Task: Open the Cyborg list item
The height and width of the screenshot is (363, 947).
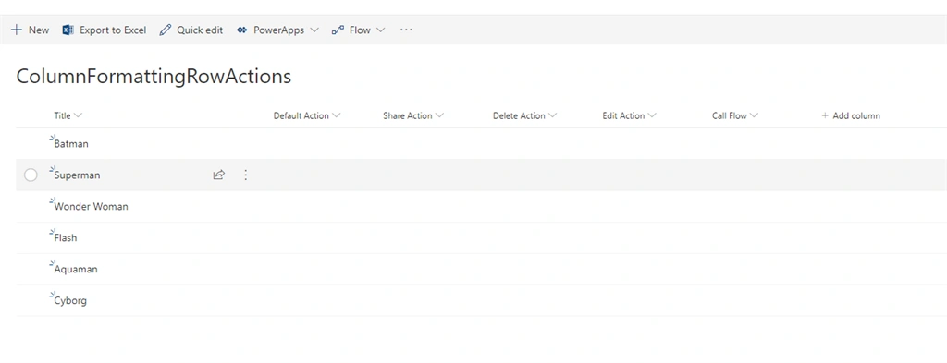Action: (70, 301)
